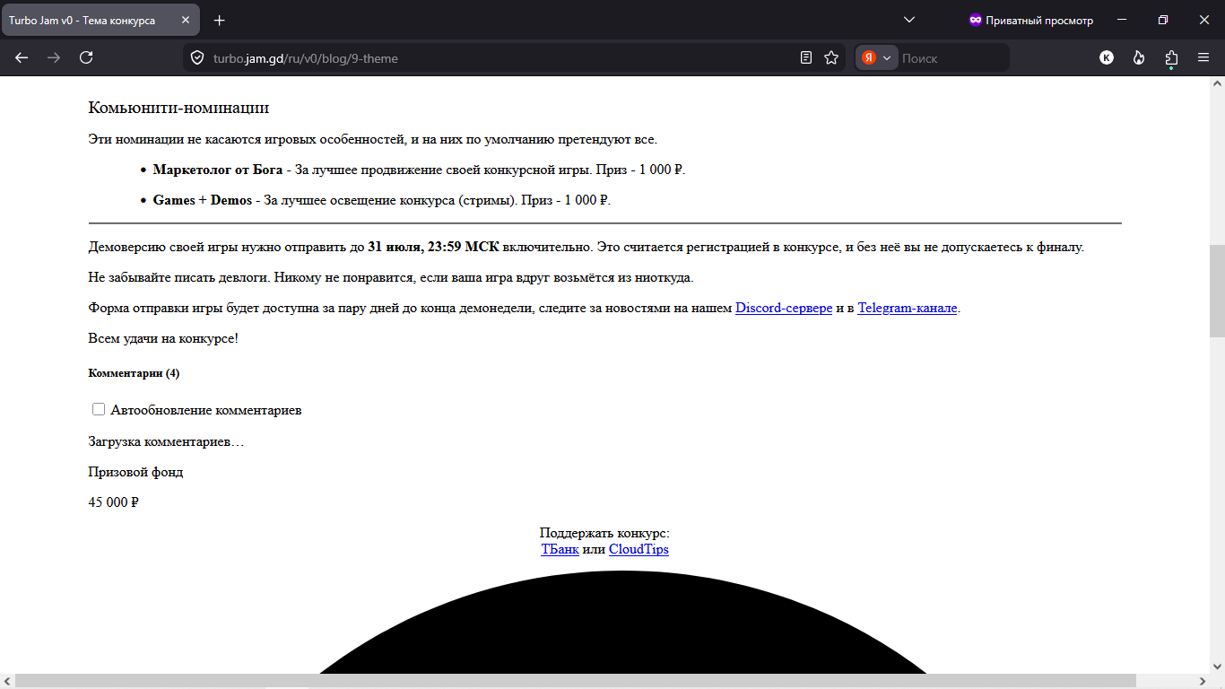Toggle reader view icon in address bar
Image resolution: width=1225 pixels, height=689 pixels.
(806, 57)
